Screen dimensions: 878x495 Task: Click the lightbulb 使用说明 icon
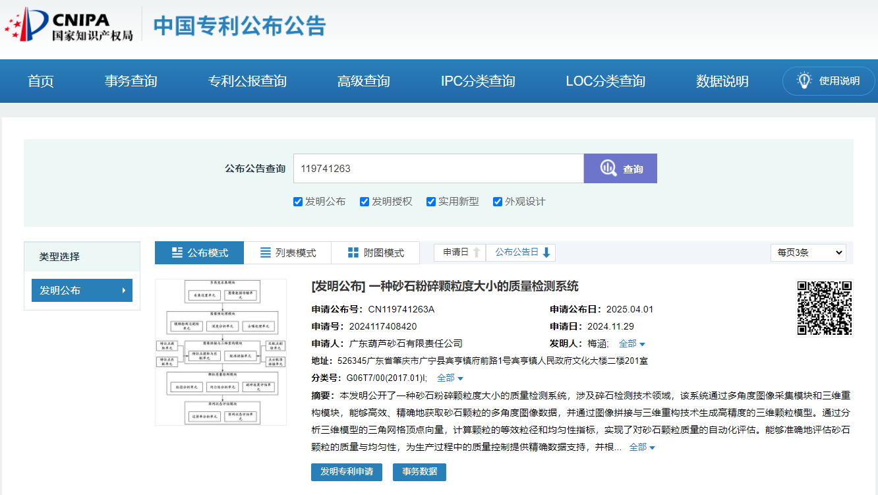pos(804,80)
